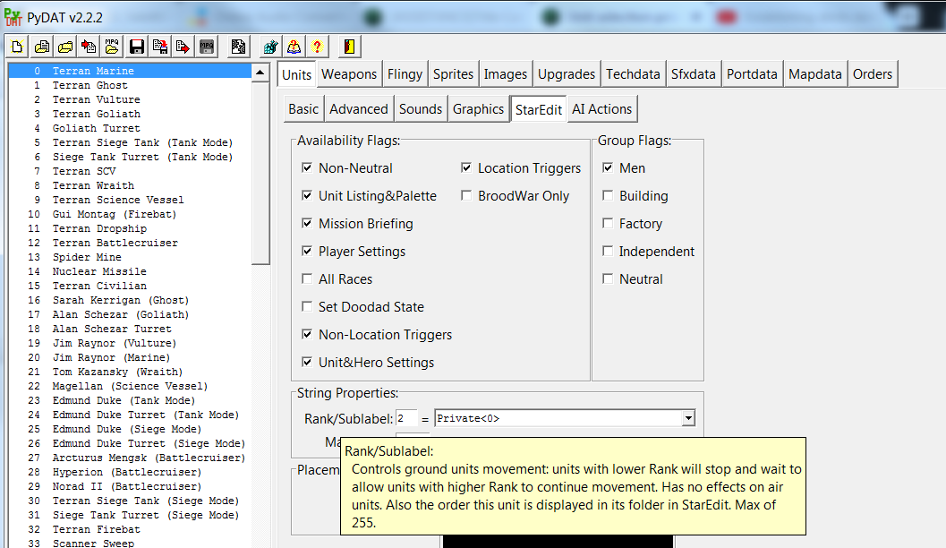Click the Rank/Sublabel number input field
The height and width of the screenshot is (548, 946).
click(407, 418)
